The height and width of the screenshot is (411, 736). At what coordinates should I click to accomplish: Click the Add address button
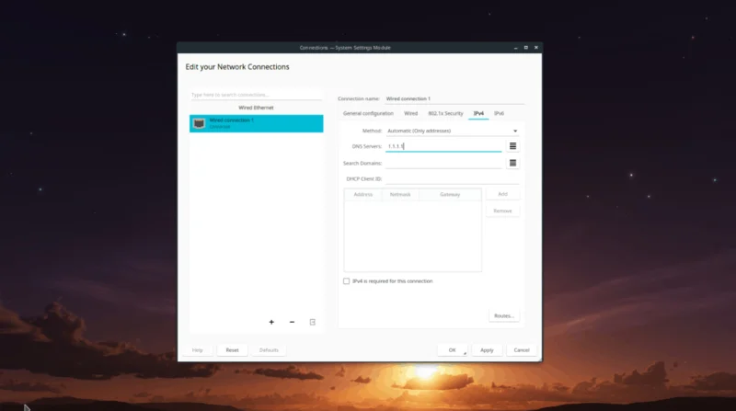click(x=502, y=194)
